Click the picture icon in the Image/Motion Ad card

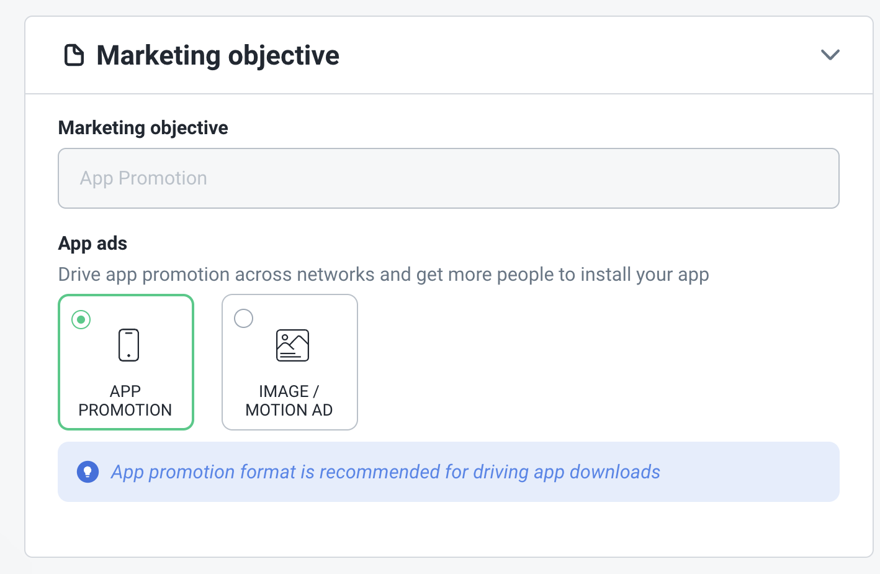point(292,345)
